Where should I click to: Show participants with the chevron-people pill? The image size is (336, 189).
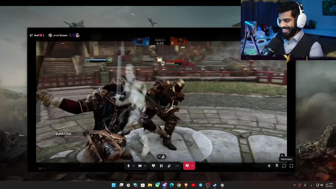(x=161, y=157)
